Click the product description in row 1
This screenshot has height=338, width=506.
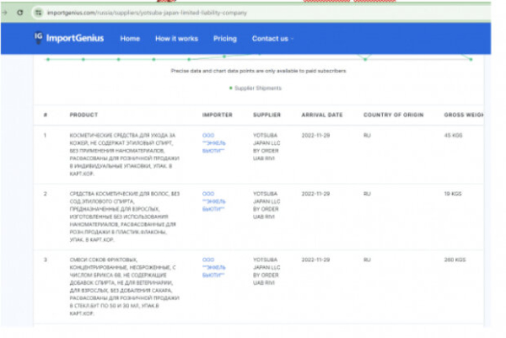(x=124, y=154)
